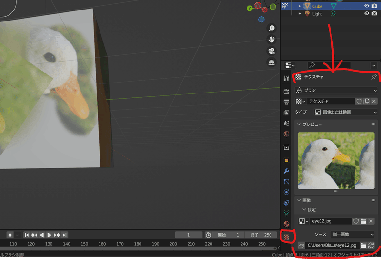Click the viewport zoom magnifier gizmo
The height and width of the screenshot is (259, 381).
point(271,28)
